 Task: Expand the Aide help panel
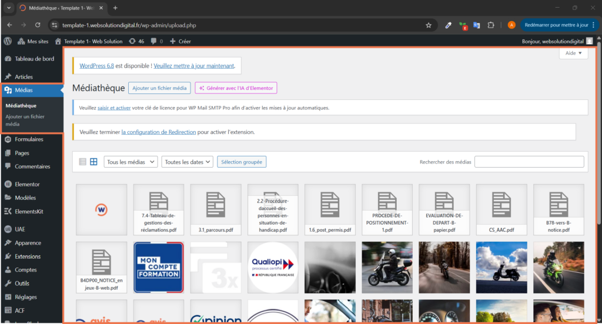[x=573, y=53]
